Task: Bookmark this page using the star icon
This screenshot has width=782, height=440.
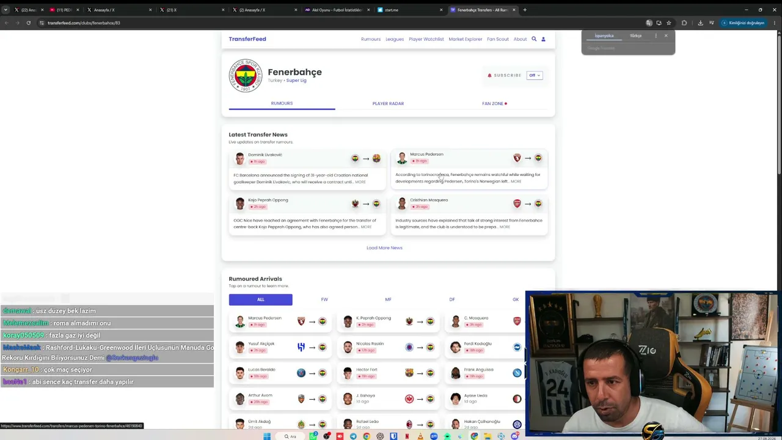Action: click(669, 23)
